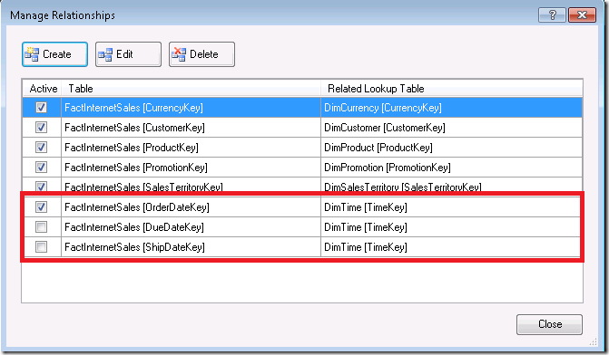Click DimTime [TimeKey] in the DueDateKey row
The image size is (609, 355).
450,227
